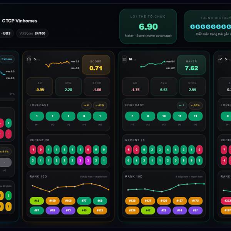Select the Pattern pill tab
Image resolution: width=231 pixels, height=231 pixels.
tap(7, 59)
